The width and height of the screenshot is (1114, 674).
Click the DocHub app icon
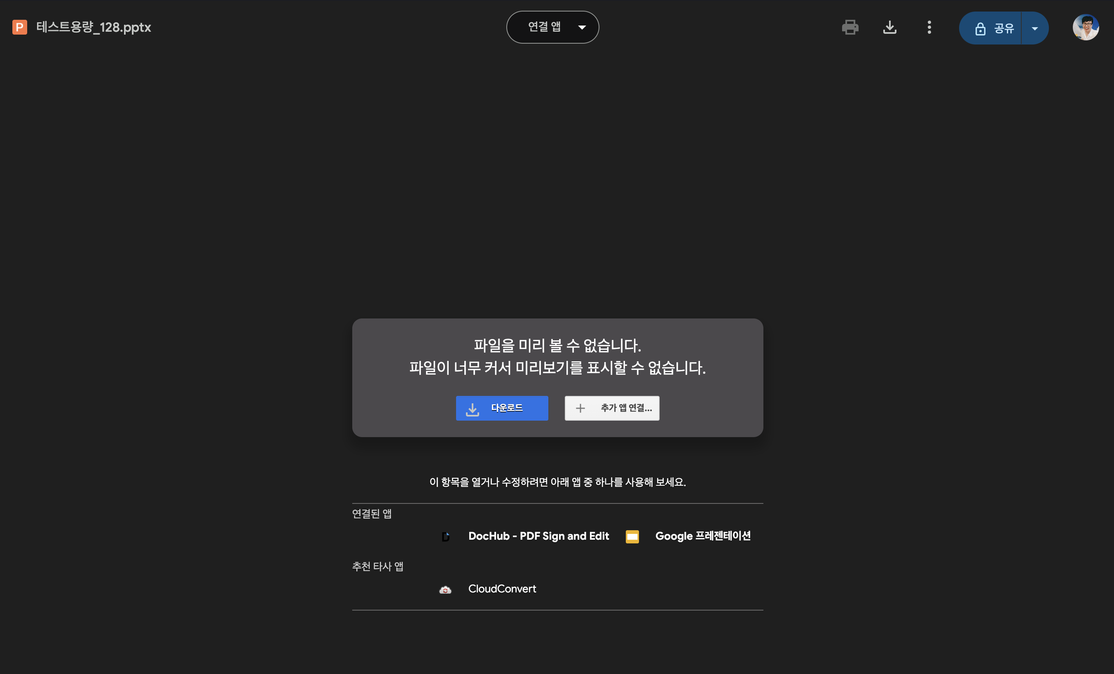point(445,536)
